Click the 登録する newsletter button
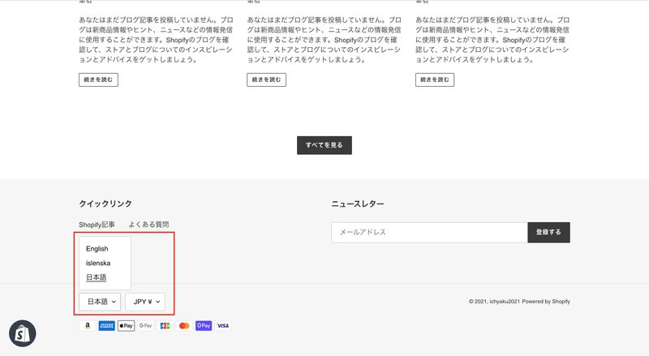Viewport: 649px width, 356px height. click(549, 232)
